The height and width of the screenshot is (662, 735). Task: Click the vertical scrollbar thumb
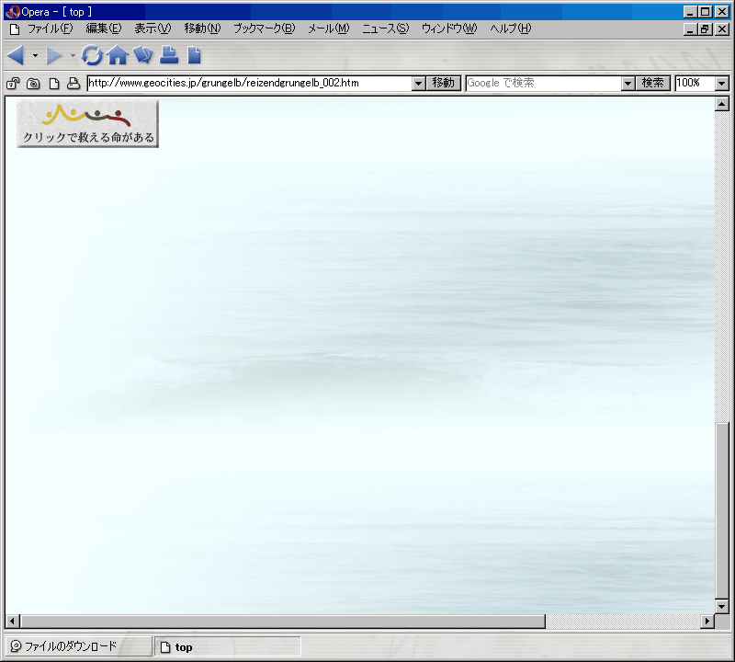point(722,510)
